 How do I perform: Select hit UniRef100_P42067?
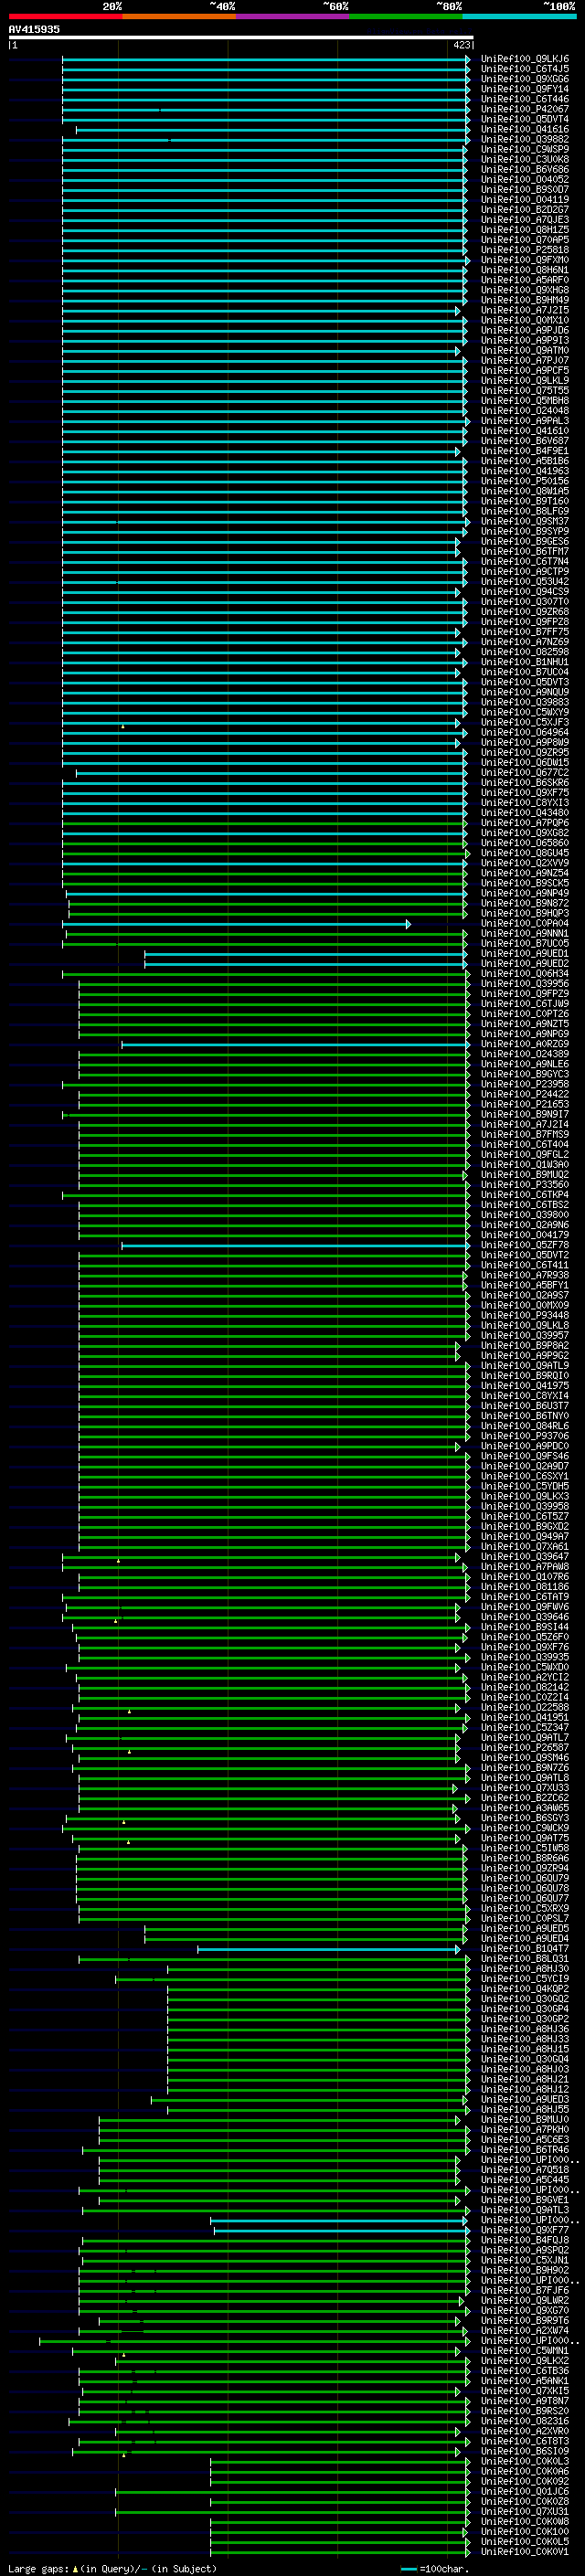(x=525, y=109)
